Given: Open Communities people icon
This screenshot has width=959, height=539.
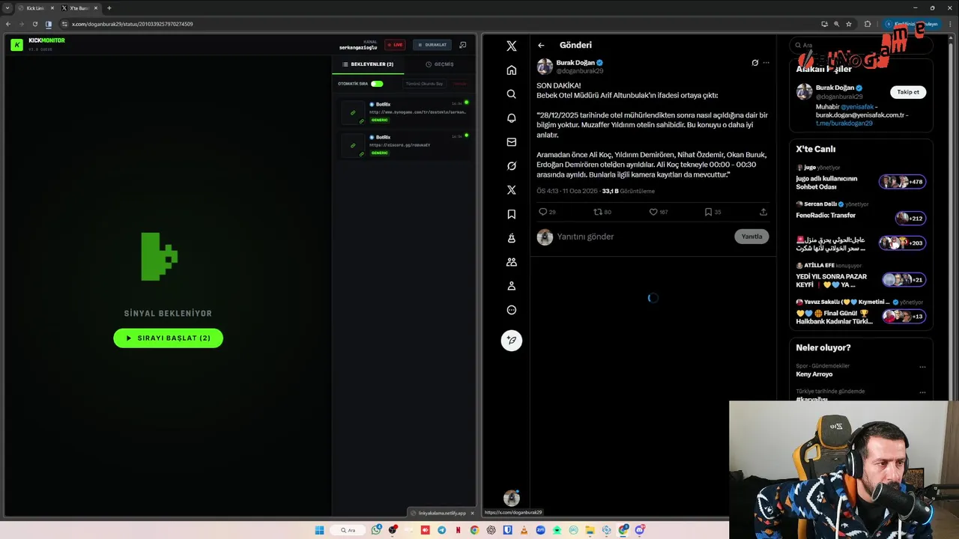Looking at the screenshot, I should coord(512,262).
